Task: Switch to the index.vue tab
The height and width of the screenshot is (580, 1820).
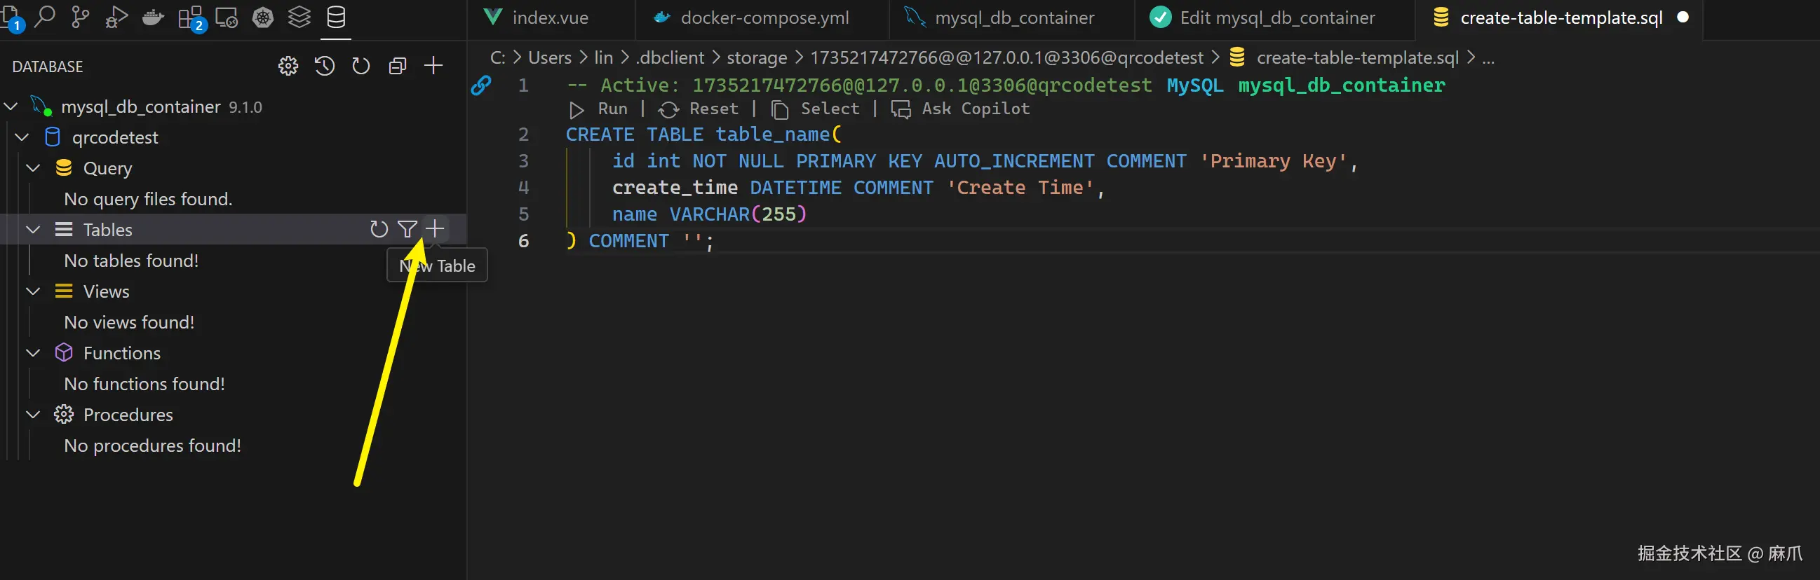Action: tap(550, 18)
